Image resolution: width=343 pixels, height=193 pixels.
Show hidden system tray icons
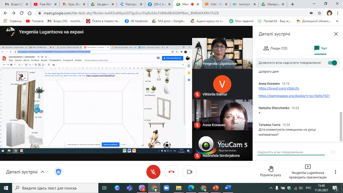[x=271, y=188]
